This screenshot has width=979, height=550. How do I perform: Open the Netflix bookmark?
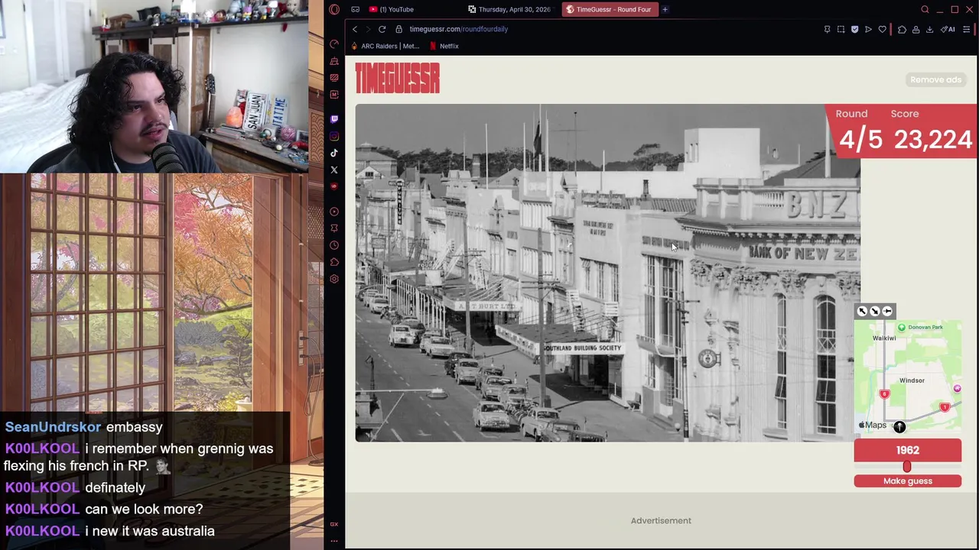tap(444, 46)
